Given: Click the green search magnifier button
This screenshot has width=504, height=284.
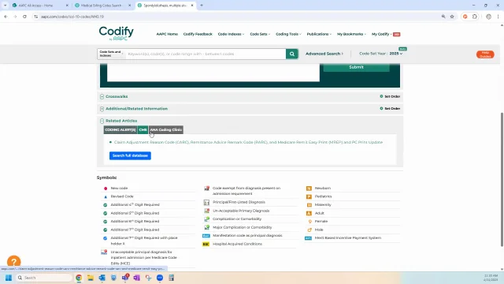Looking at the screenshot, I should coord(292,54).
